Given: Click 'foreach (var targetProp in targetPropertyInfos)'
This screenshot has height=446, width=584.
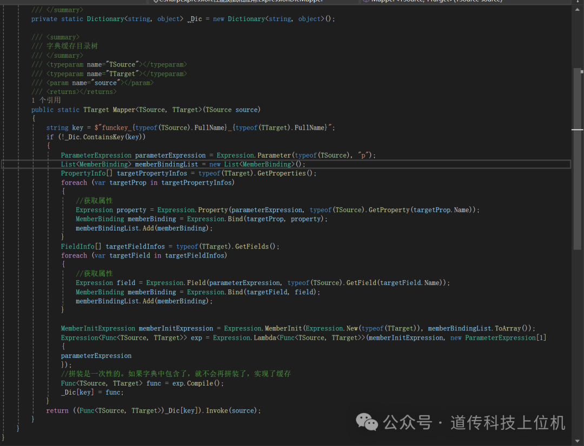Looking at the screenshot, I should (148, 183).
